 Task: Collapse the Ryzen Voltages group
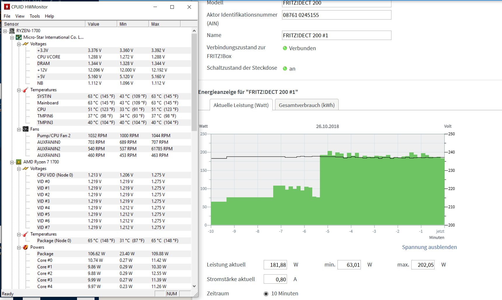[19, 169]
